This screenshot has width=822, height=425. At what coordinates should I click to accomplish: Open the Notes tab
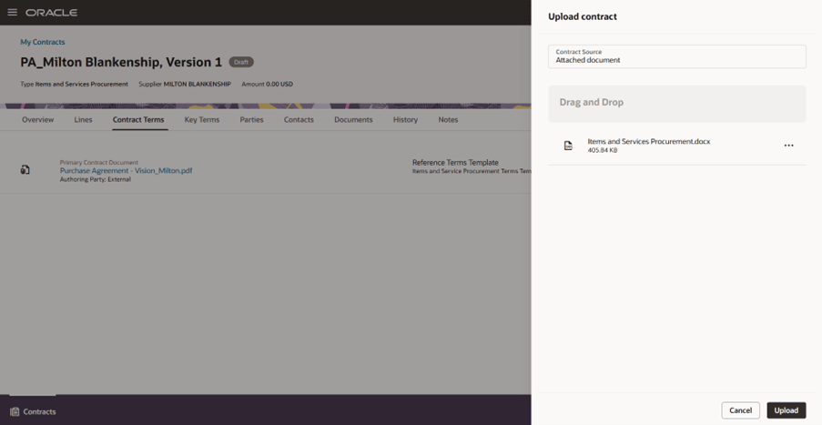coord(448,119)
